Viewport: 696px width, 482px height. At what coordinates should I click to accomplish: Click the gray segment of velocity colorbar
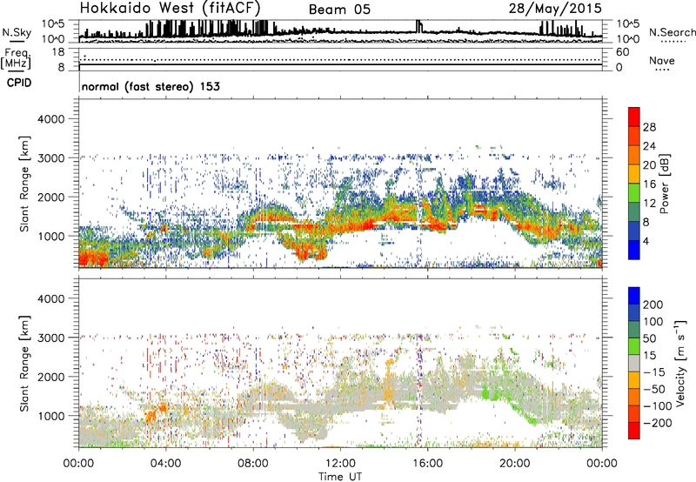point(634,363)
